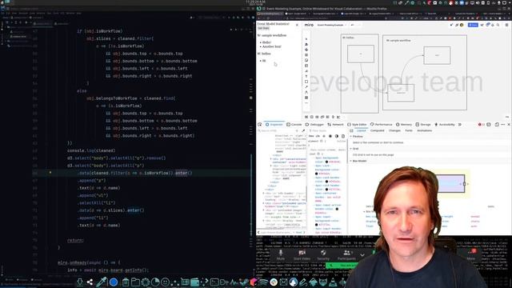The image size is (512, 288).
Task: Click the eyedropper icon beside Search HTML
Action: coord(303,130)
